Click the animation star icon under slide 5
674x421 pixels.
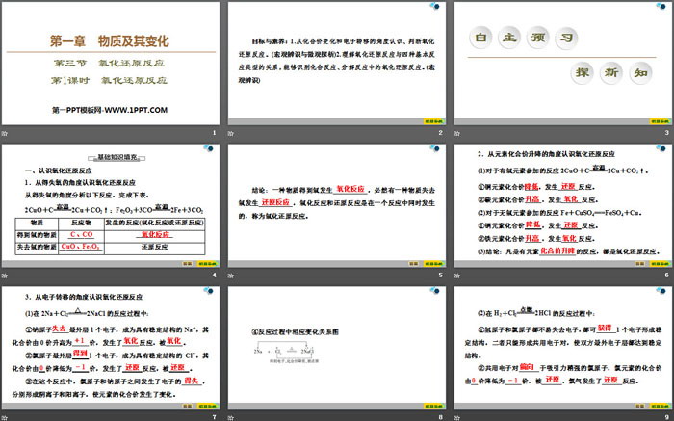pos(232,275)
